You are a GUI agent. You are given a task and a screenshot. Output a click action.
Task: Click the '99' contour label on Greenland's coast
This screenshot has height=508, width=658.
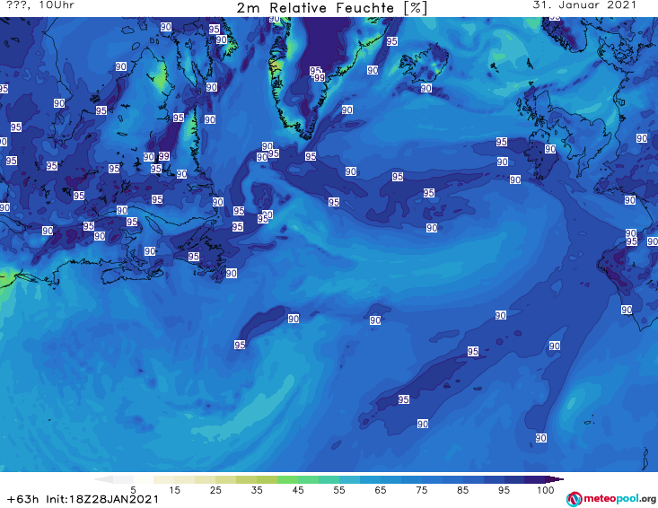(320, 77)
